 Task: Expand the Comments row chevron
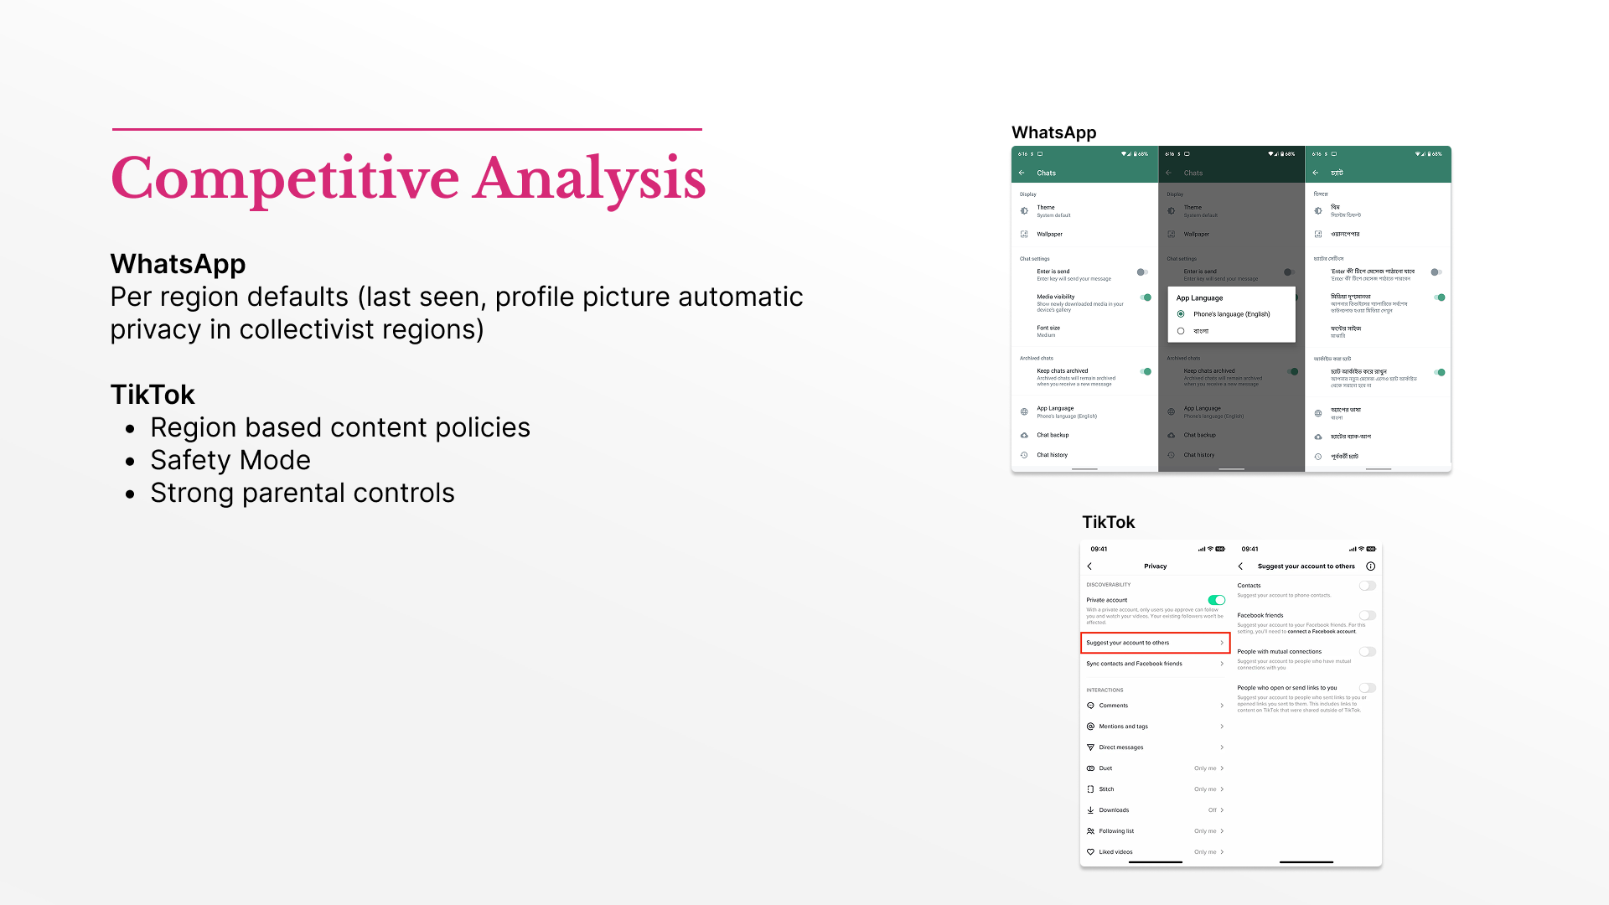[x=1222, y=706]
